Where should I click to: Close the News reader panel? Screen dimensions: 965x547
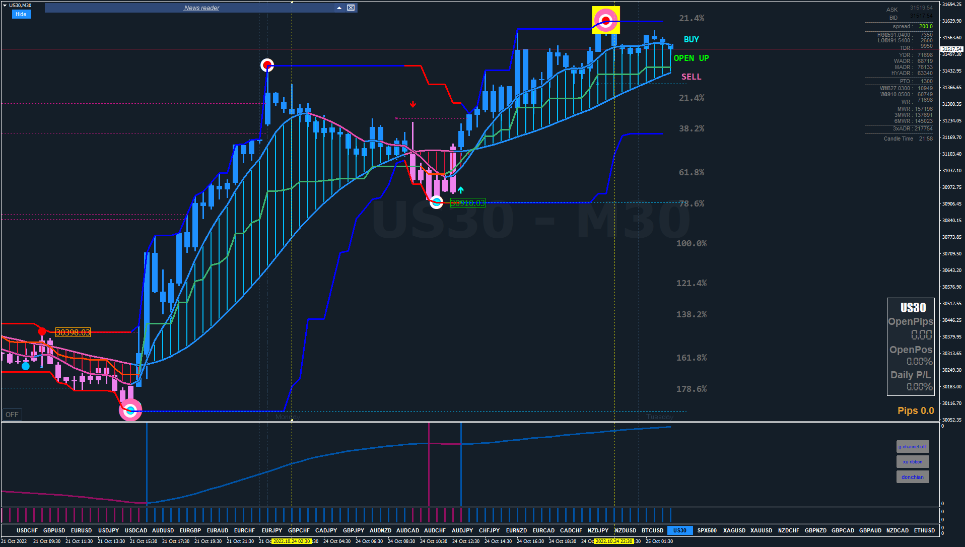pyautogui.click(x=351, y=8)
